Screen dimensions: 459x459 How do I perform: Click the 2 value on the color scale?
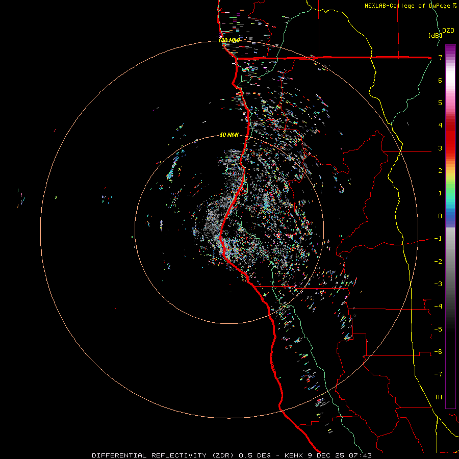pos(440,171)
